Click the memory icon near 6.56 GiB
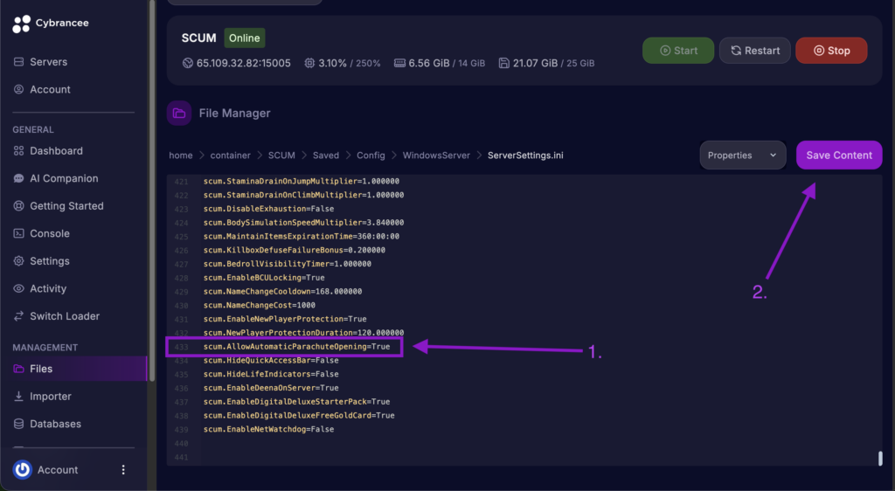Viewport: 895px width, 491px height. click(399, 63)
